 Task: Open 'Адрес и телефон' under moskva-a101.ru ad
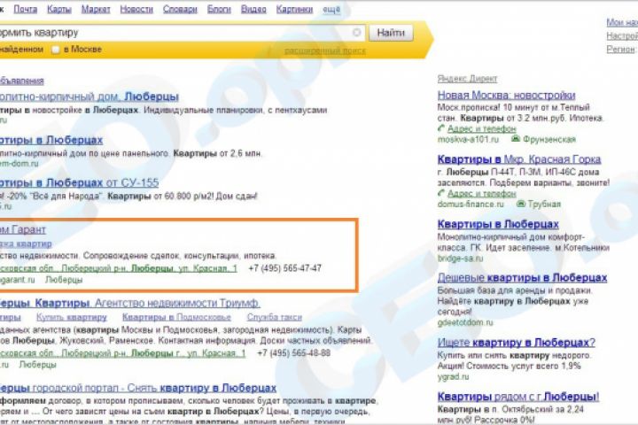[482, 128]
